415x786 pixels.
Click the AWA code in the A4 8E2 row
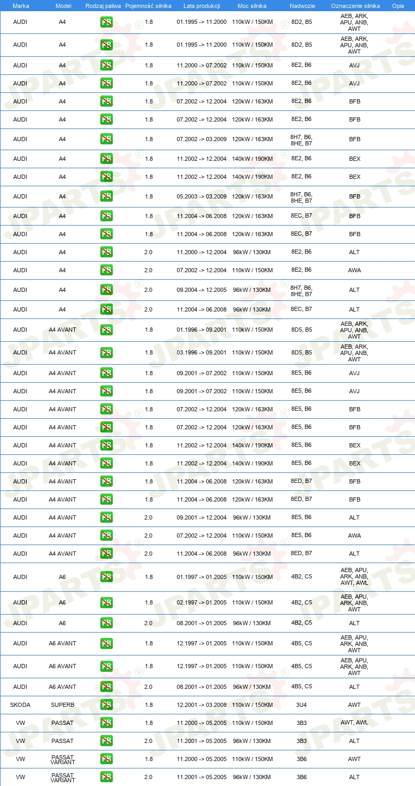coord(355,270)
